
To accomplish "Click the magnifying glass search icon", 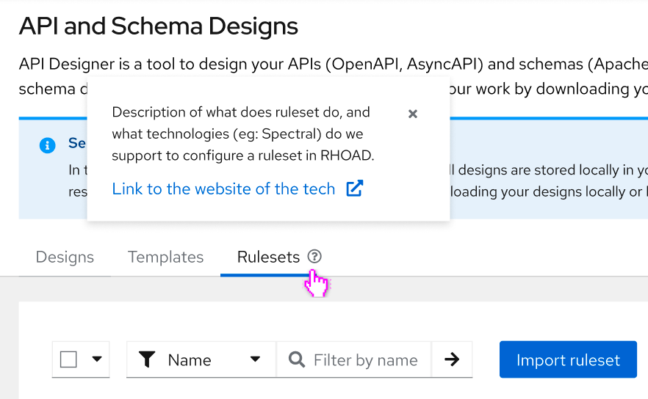I will click(x=297, y=359).
